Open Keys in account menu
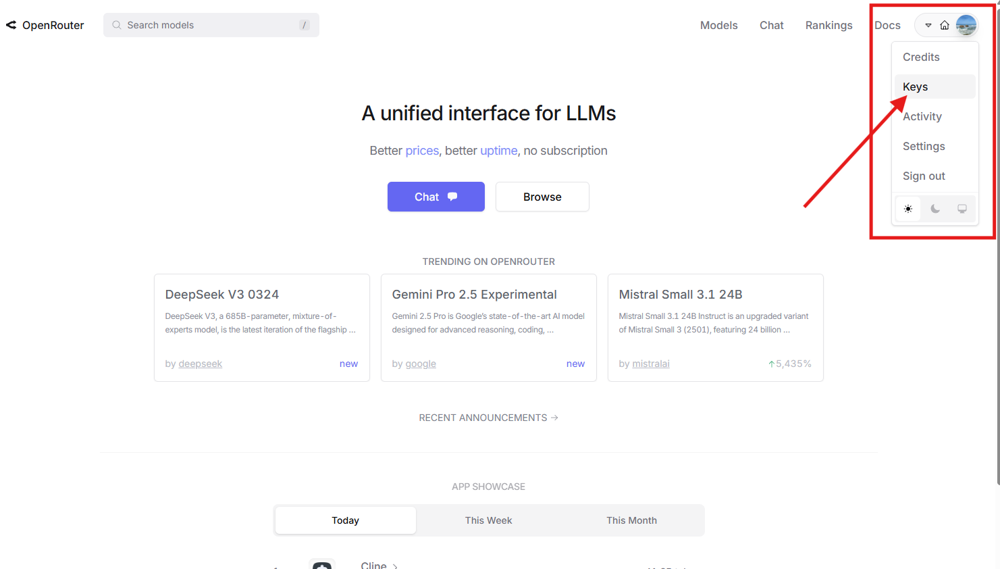This screenshot has width=1000, height=569. tap(935, 86)
